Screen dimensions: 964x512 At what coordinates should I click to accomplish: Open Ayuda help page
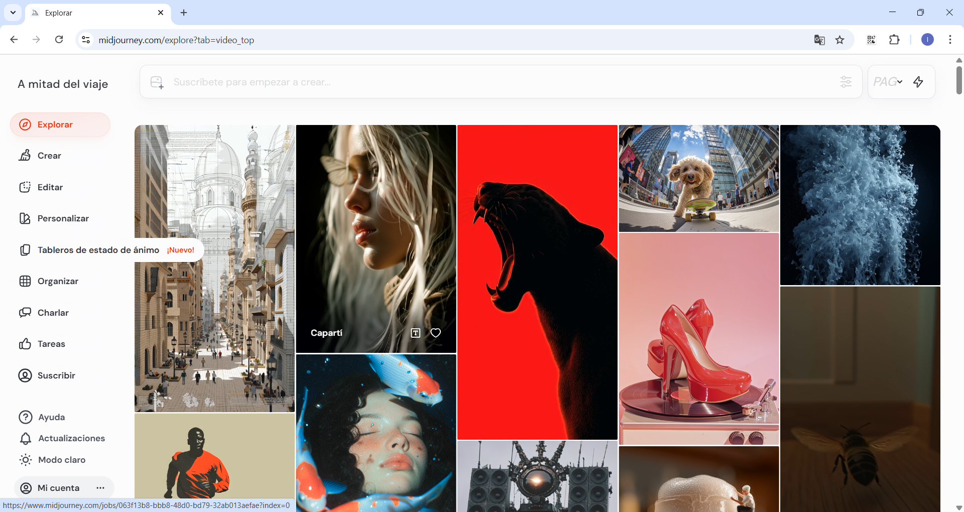point(51,417)
